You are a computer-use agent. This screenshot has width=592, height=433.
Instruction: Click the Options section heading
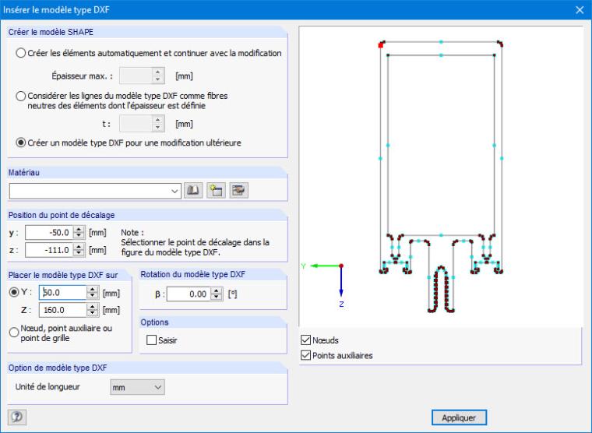154,322
